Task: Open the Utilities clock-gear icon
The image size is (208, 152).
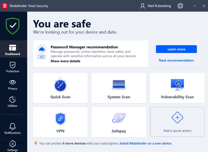Action: [x=13, y=99]
